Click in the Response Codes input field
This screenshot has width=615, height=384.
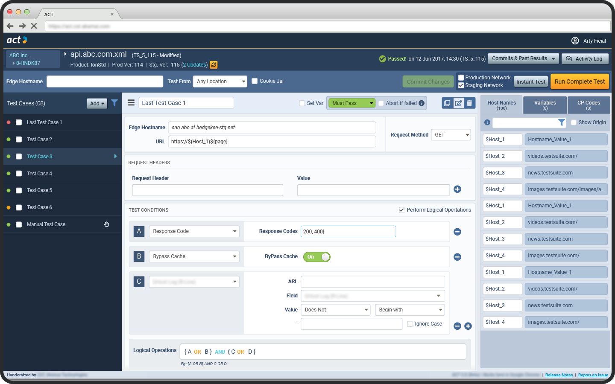pyautogui.click(x=348, y=232)
